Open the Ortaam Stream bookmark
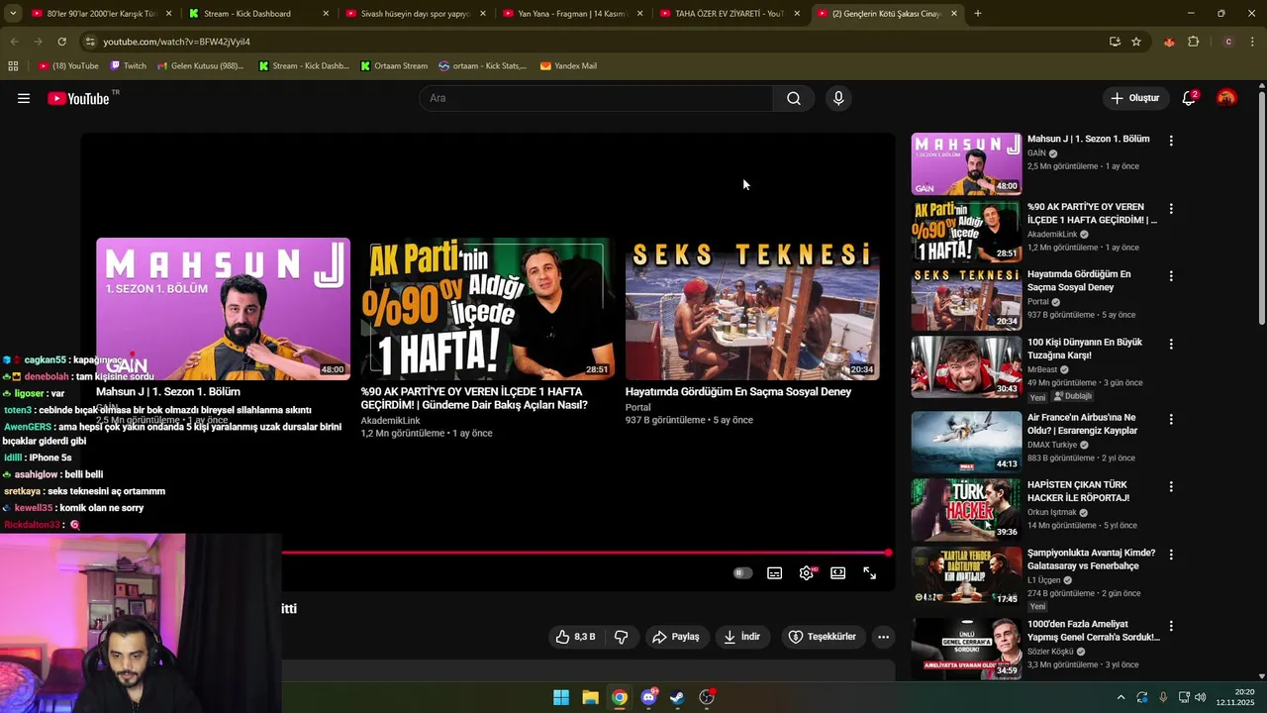This screenshot has width=1267, height=713. tap(394, 66)
